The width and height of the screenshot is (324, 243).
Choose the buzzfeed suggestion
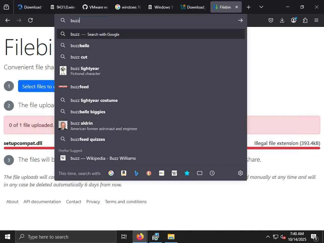click(151, 87)
